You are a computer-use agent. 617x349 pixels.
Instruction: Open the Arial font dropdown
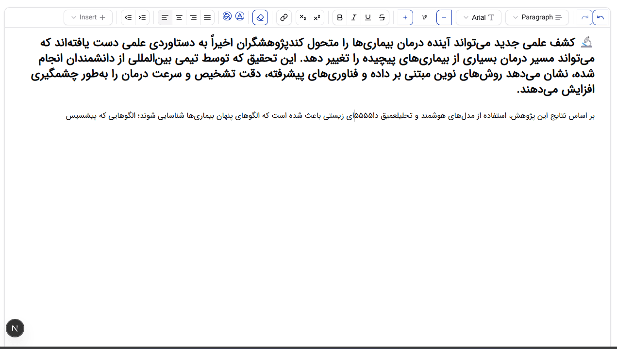coord(478,17)
